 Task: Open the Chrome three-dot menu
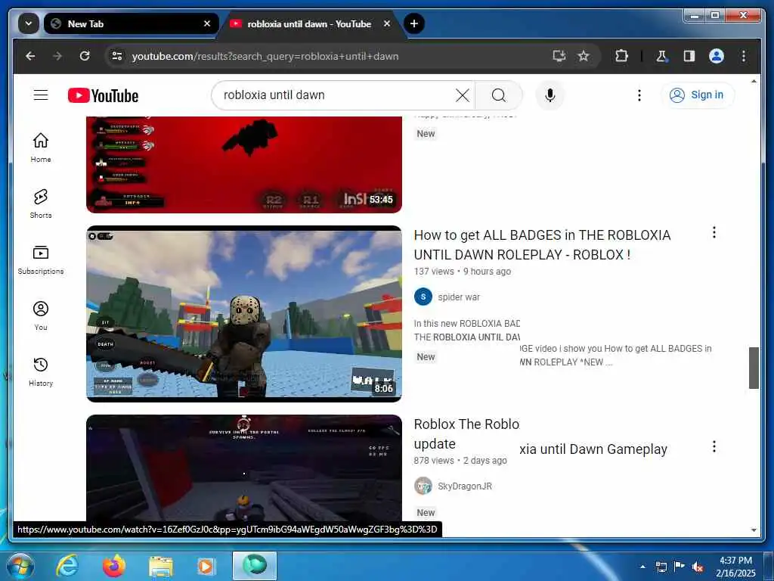tap(744, 56)
